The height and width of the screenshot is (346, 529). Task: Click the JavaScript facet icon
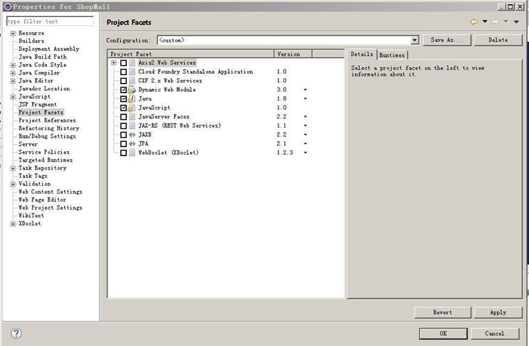click(x=132, y=108)
